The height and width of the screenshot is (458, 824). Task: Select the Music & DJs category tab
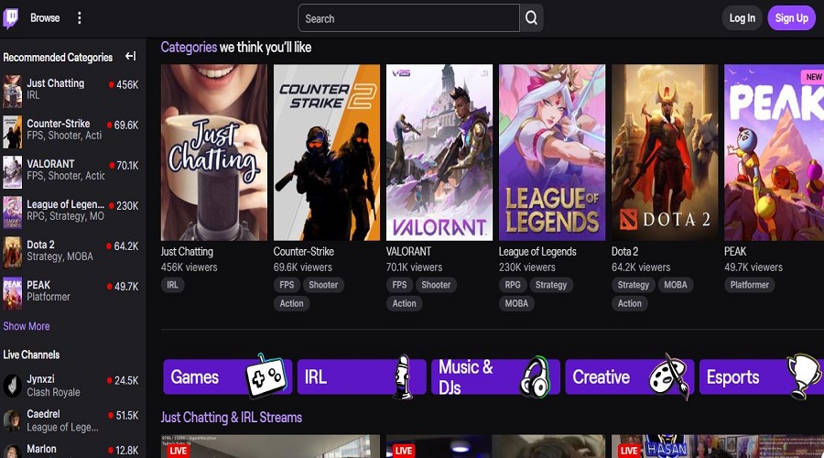point(495,377)
